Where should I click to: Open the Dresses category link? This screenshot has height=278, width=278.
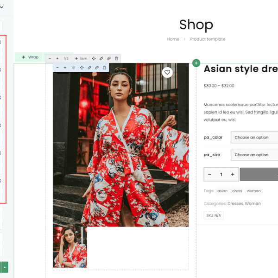(235, 203)
